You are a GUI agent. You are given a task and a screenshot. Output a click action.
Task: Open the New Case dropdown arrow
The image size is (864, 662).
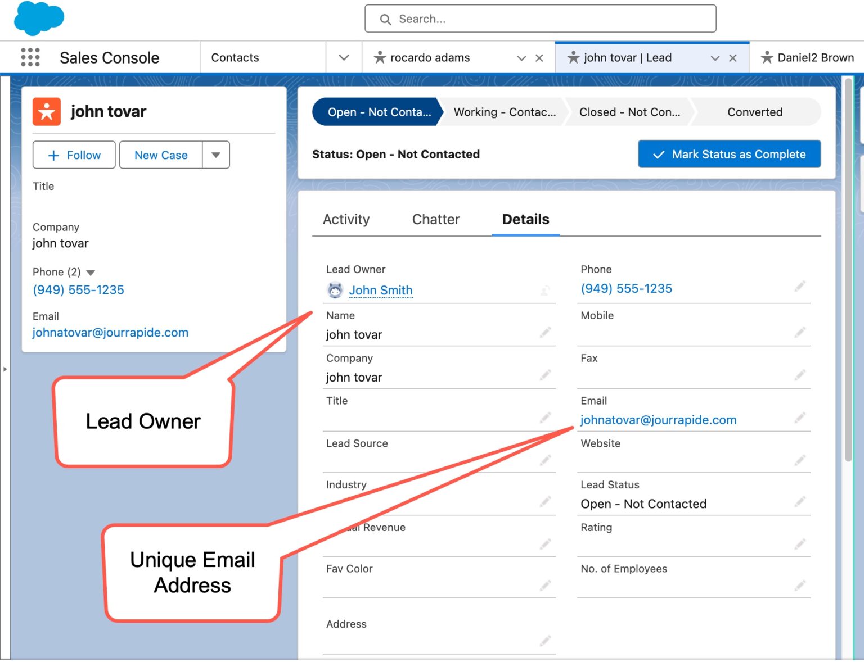[216, 155]
